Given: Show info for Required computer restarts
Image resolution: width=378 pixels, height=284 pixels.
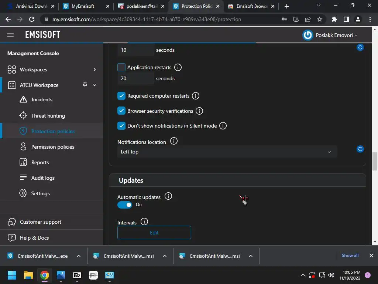Looking at the screenshot, I should click(x=196, y=96).
